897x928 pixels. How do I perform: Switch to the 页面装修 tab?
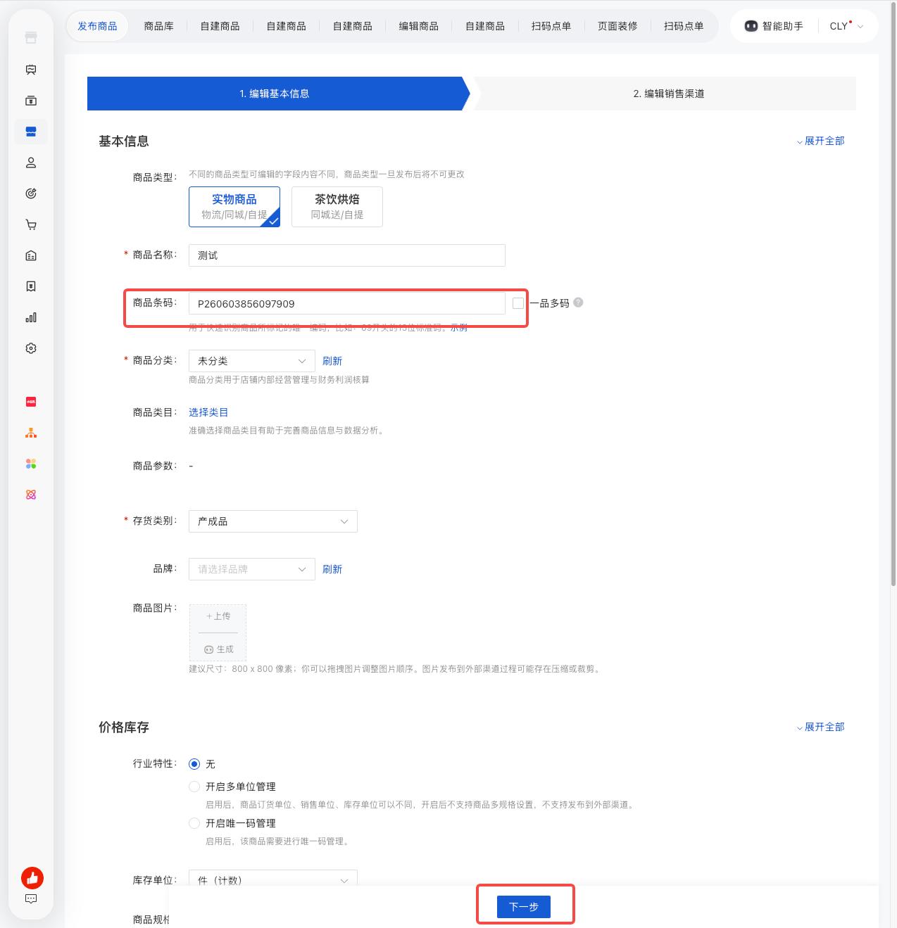(x=617, y=26)
